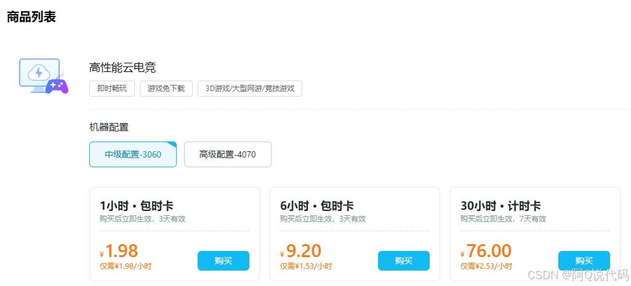Viewport: 631px width, 286px height.
Task: Click the 机器配置 section label
Action: [x=109, y=127]
